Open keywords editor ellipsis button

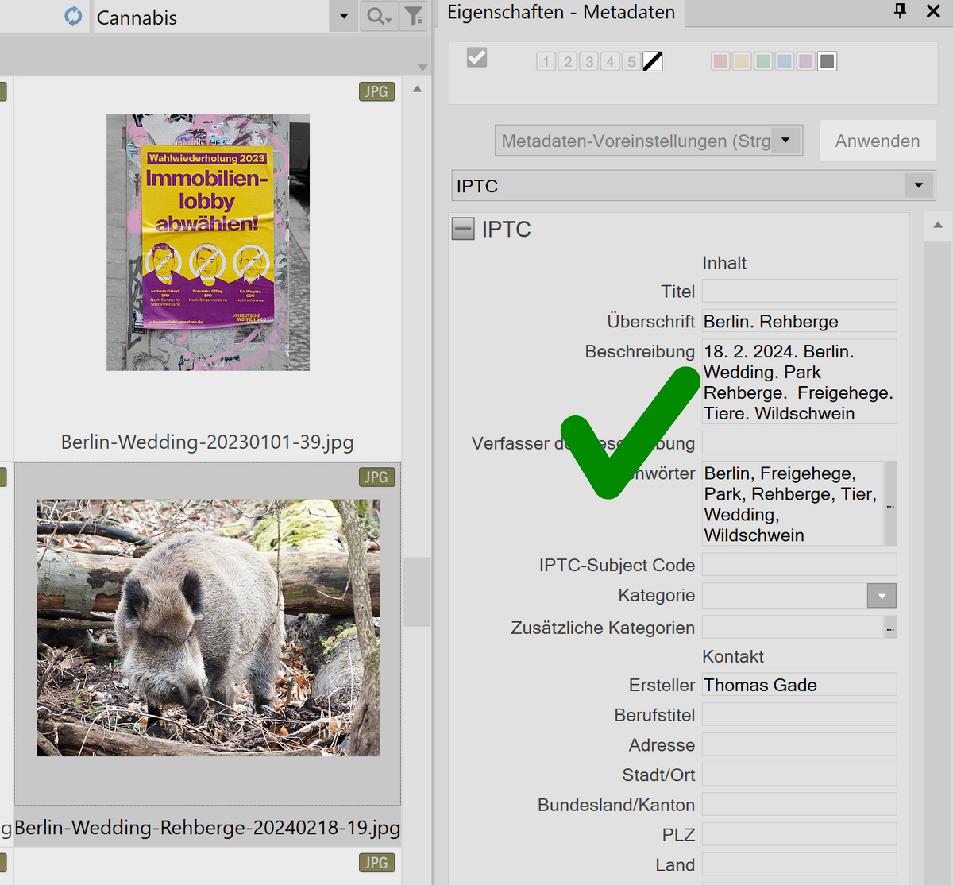tap(890, 504)
